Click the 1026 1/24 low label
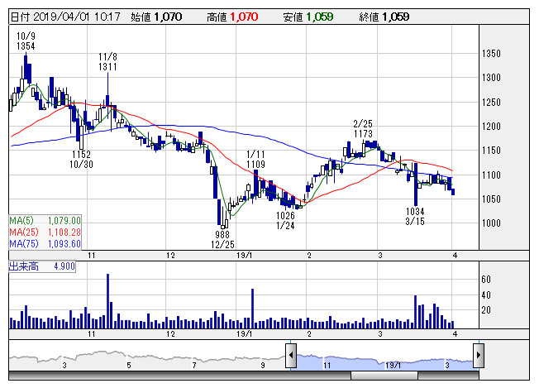 [285, 221]
